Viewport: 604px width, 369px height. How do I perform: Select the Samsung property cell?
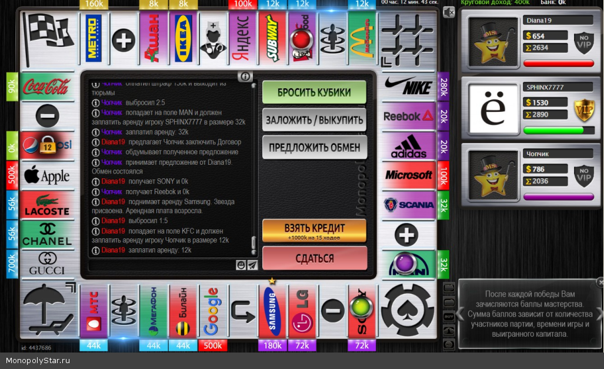[272, 311]
